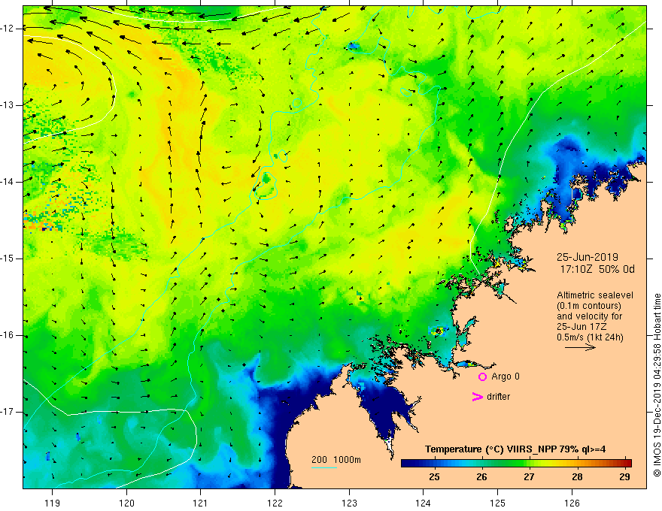Click the cyan isobath legend line sample
Viewport: 662px width, 511px height.
click(x=323, y=467)
